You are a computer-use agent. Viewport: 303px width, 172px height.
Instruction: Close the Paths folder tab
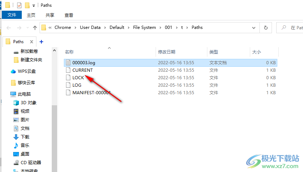[x=31, y=41]
